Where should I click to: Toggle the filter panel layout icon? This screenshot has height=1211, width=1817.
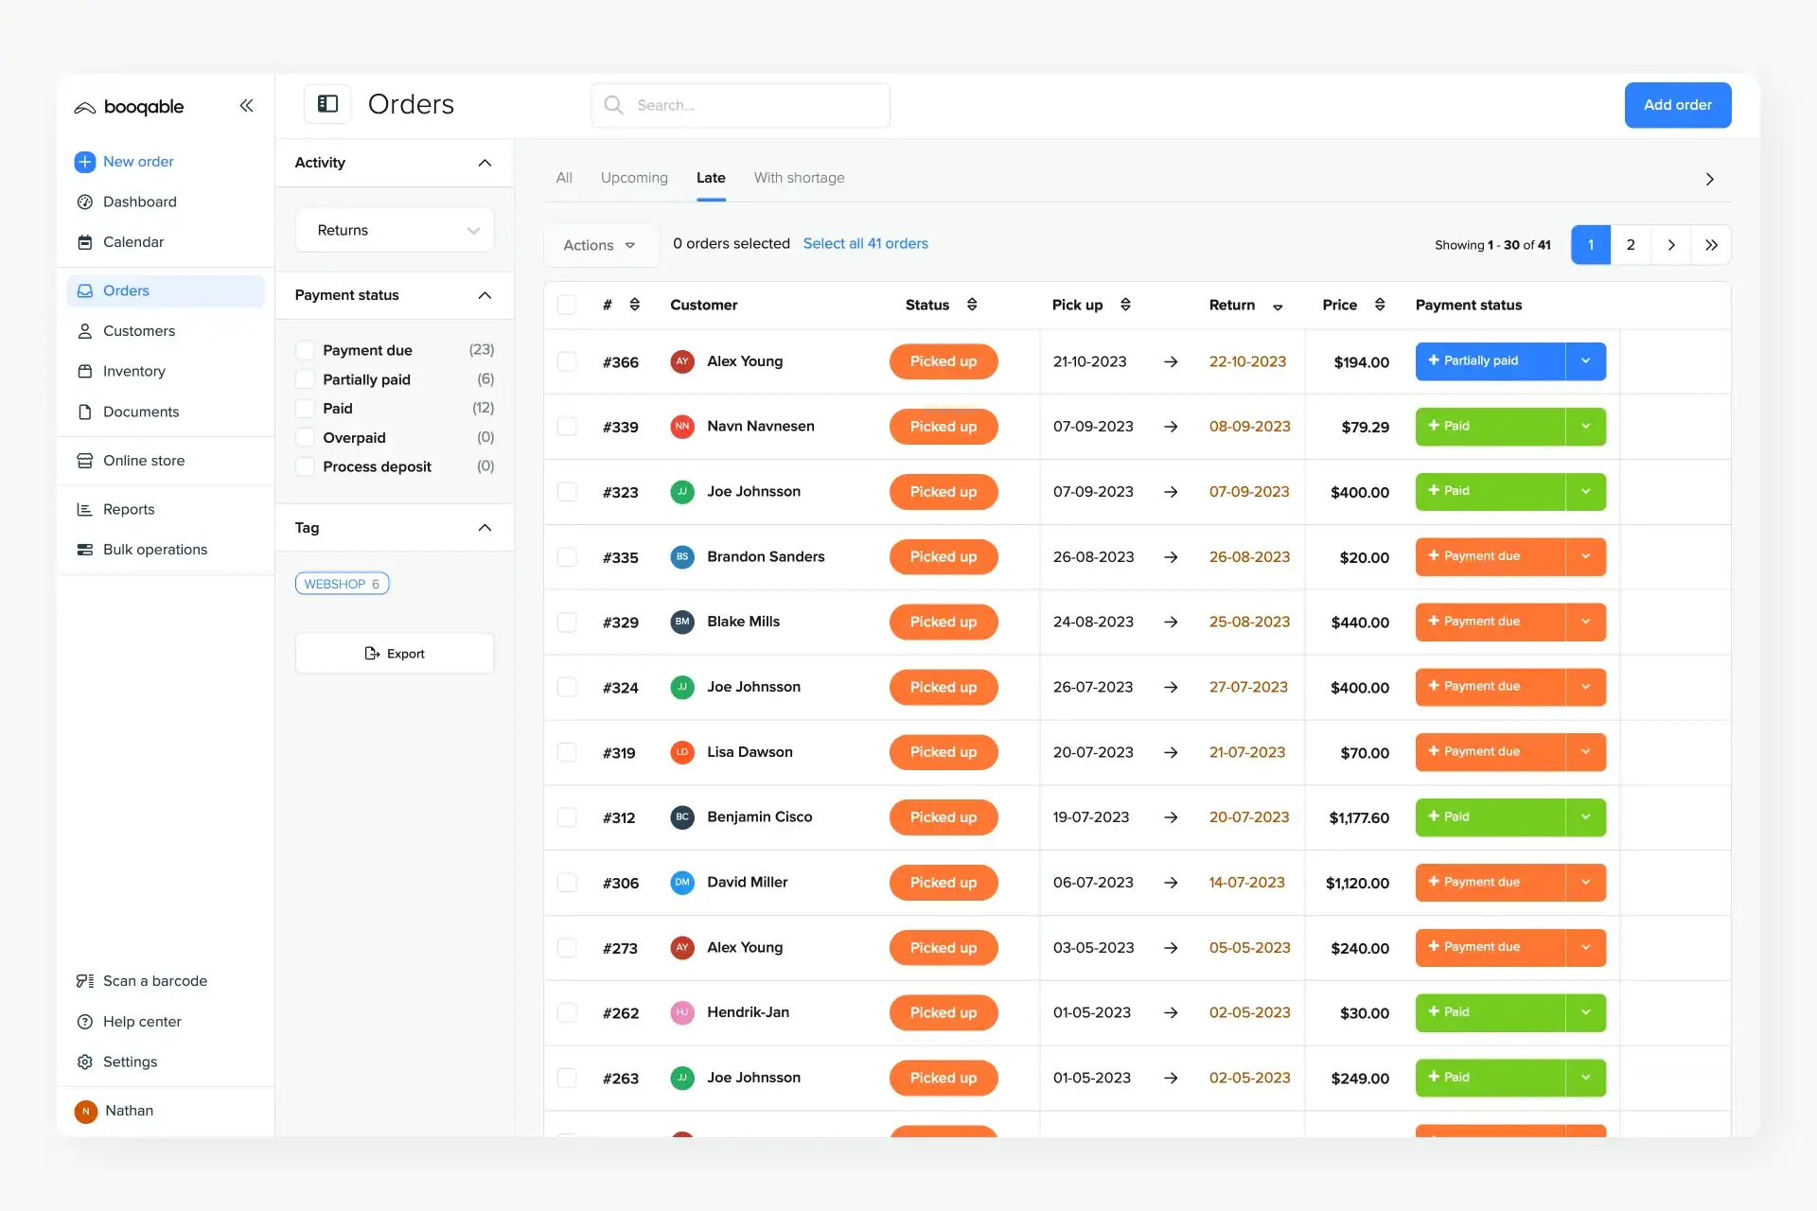tap(327, 104)
